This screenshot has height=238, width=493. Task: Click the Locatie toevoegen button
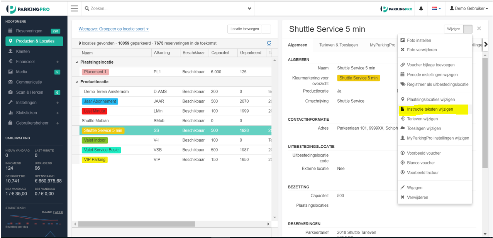click(x=245, y=29)
